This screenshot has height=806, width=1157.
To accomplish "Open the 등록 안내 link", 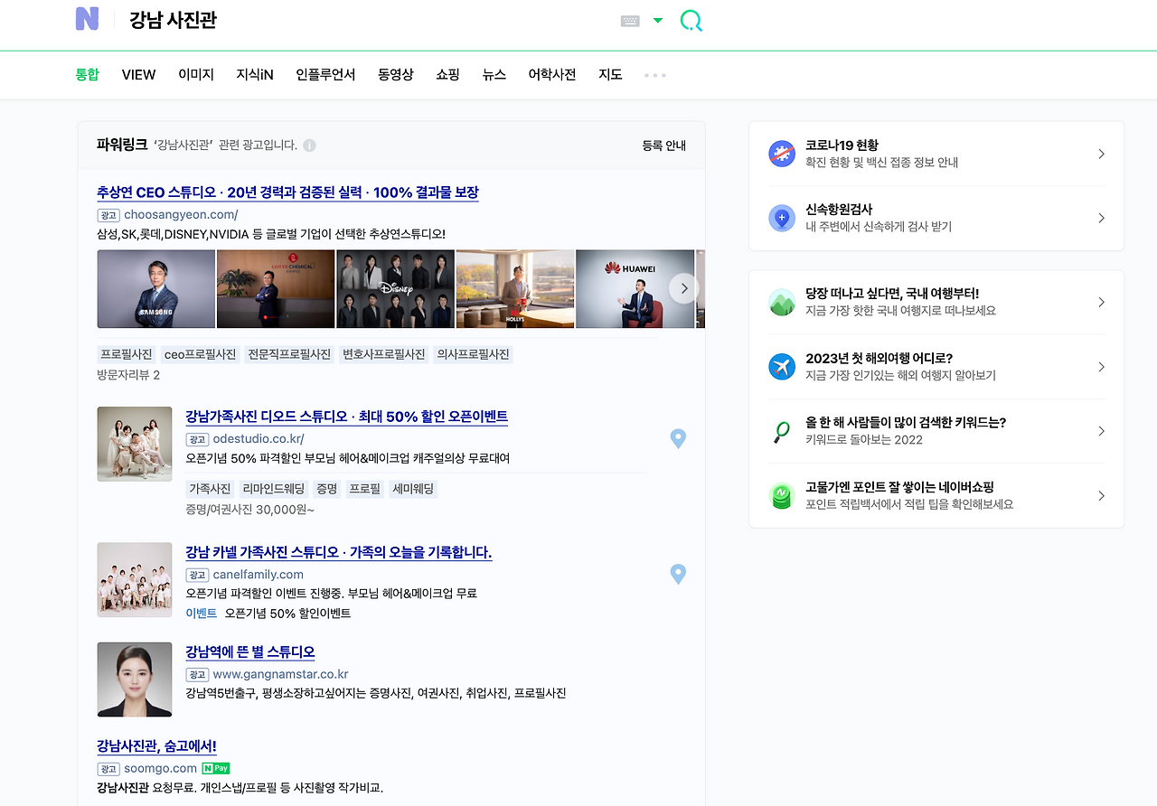I will tap(664, 145).
